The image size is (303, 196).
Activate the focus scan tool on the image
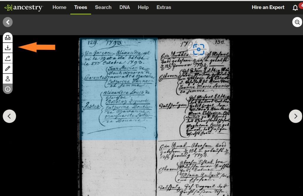[x=198, y=49]
